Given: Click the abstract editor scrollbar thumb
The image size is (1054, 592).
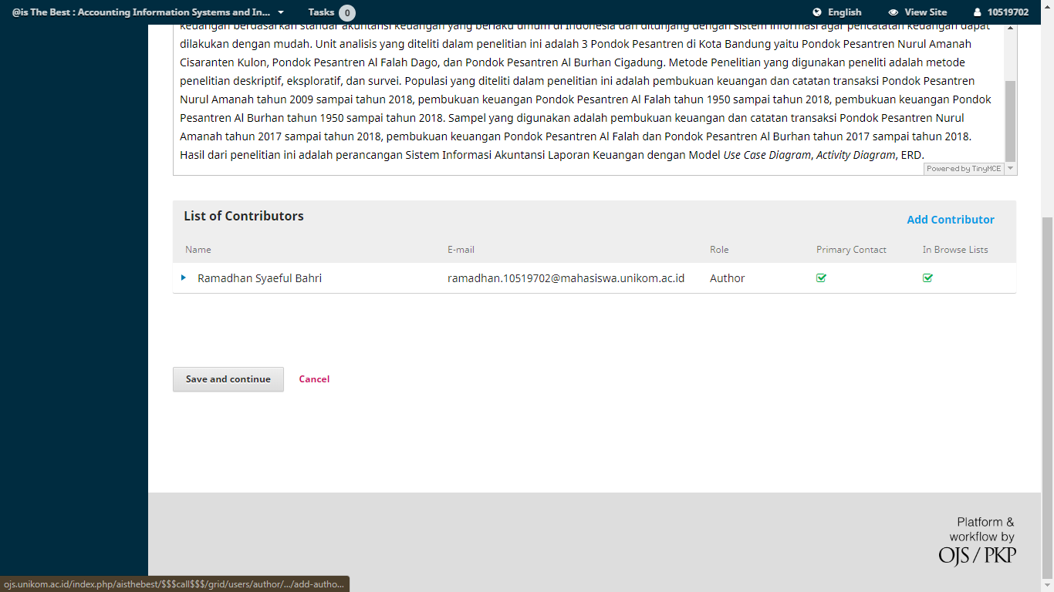Looking at the screenshot, I should click(x=1010, y=121).
